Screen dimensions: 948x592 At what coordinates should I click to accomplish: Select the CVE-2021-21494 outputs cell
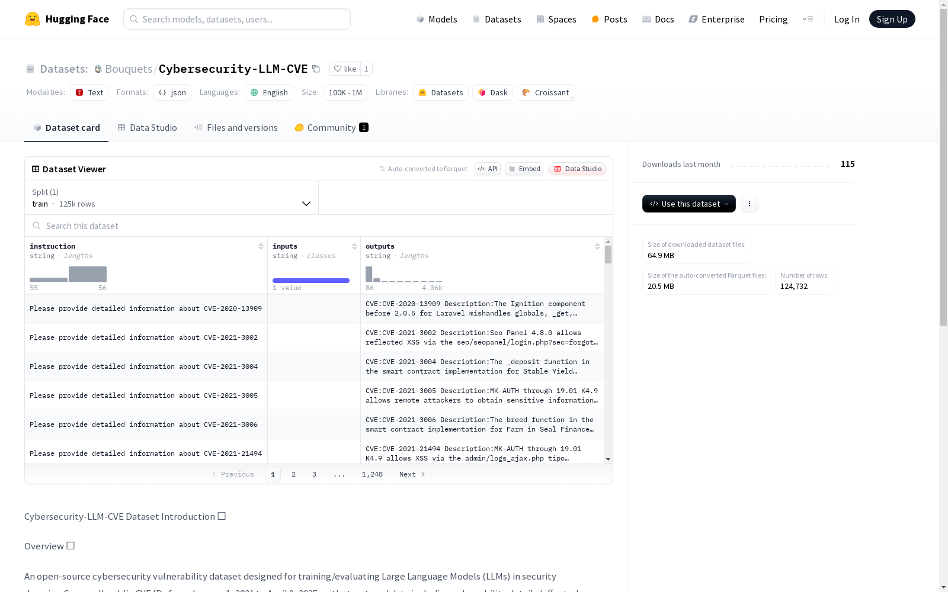click(x=482, y=452)
